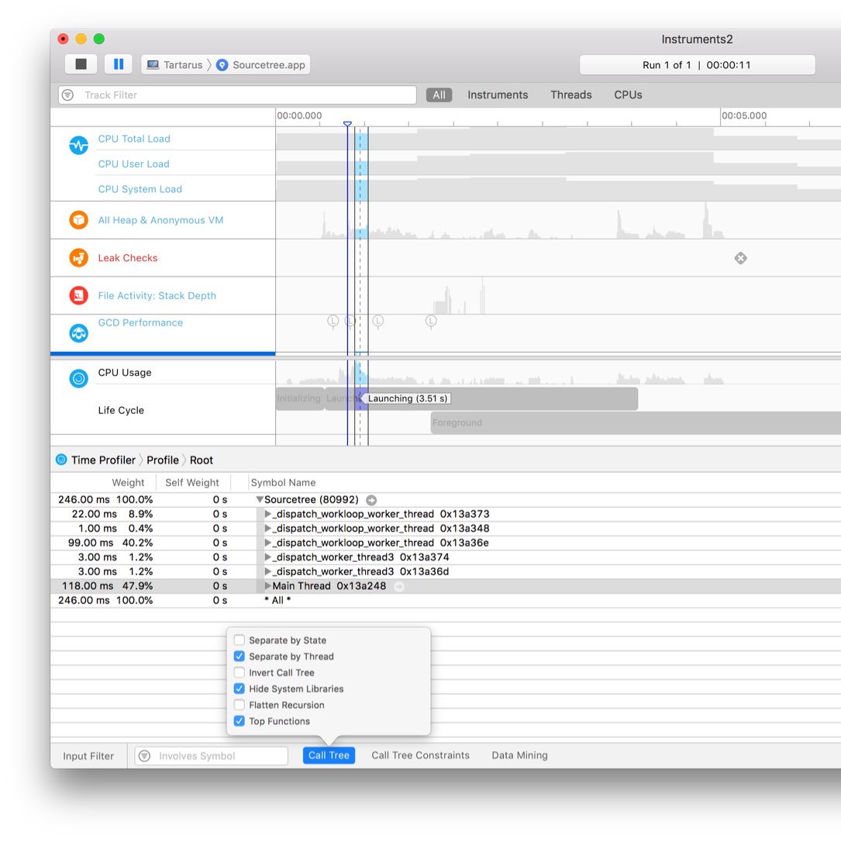Image resolution: width=841 pixels, height=841 pixels.
Task: Open the Data Mining options
Action: 520,755
